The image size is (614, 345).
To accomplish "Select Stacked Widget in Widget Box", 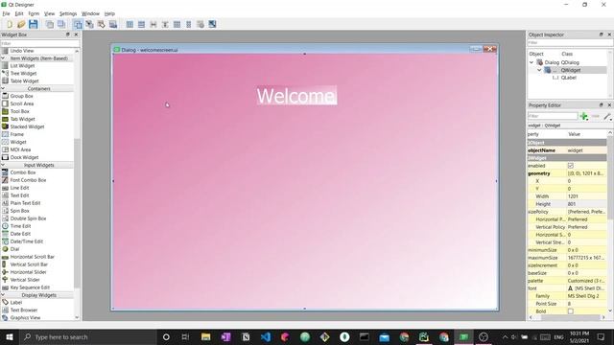I will pos(27,126).
